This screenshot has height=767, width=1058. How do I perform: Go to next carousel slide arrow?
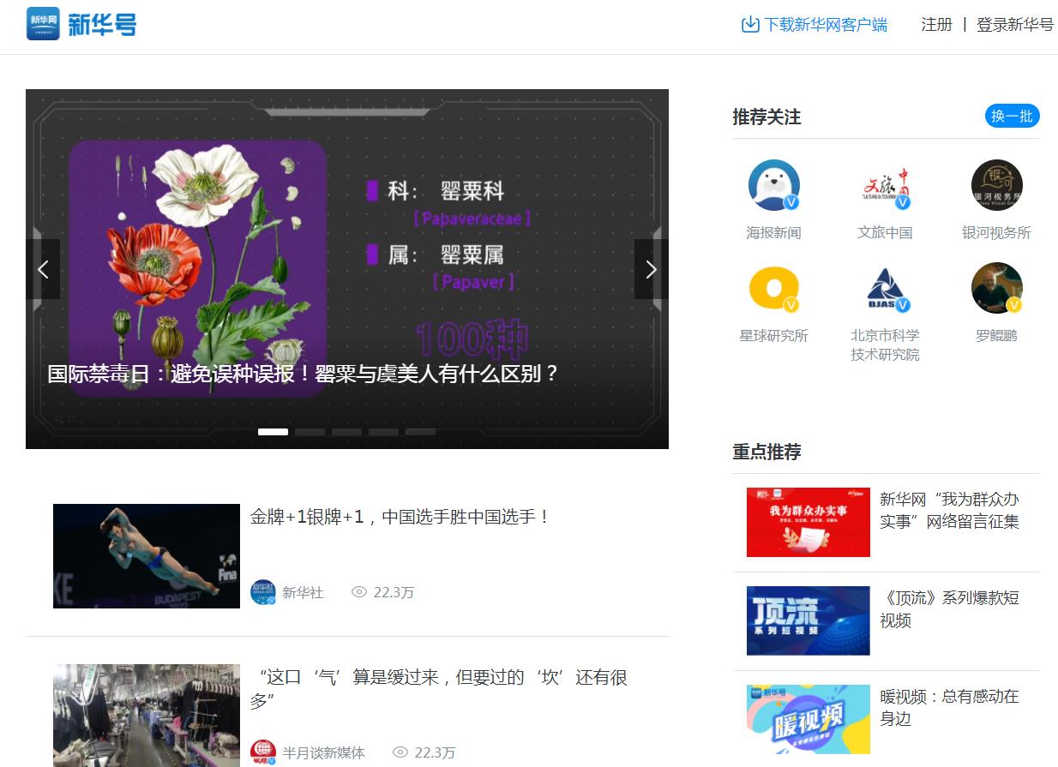click(x=652, y=269)
